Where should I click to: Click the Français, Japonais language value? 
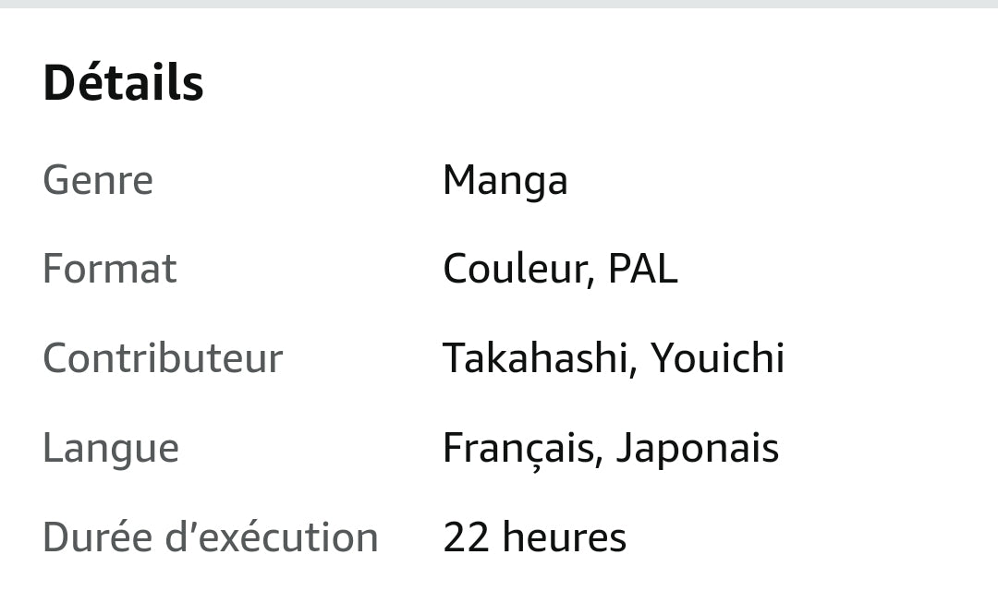coord(611,449)
